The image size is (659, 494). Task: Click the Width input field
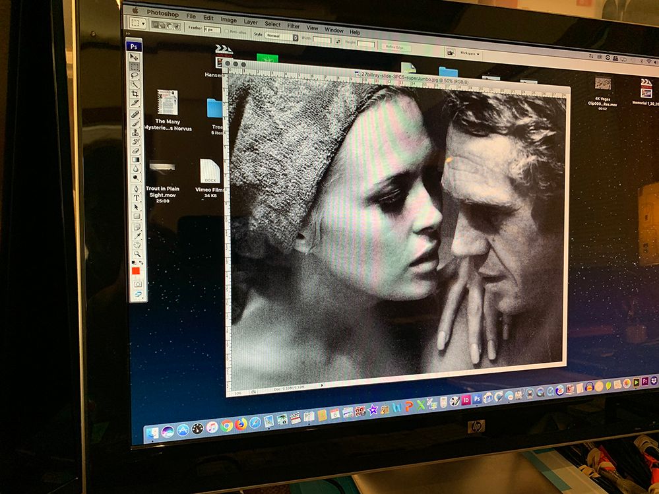[x=322, y=40]
